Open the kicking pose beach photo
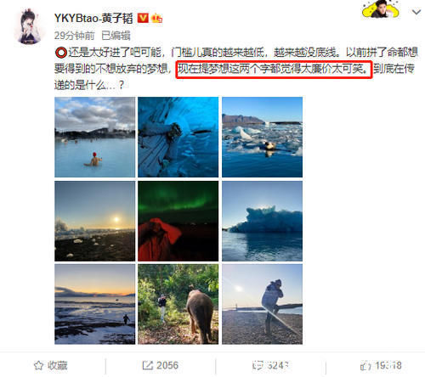425x377 pixels. pos(262,304)
